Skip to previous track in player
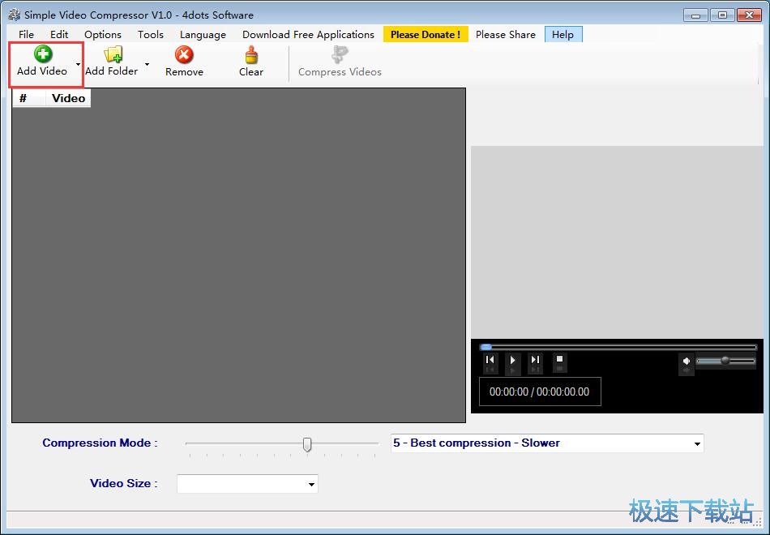The height and width of the screenshot is (535, 770). (490, 360)
